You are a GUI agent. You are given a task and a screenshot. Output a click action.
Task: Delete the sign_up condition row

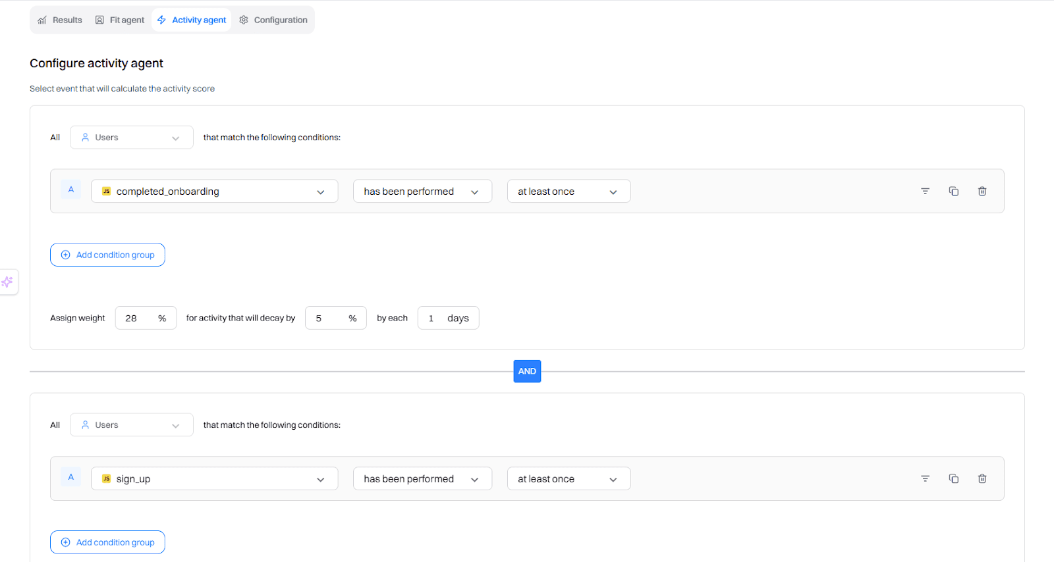tap(982, 479)
